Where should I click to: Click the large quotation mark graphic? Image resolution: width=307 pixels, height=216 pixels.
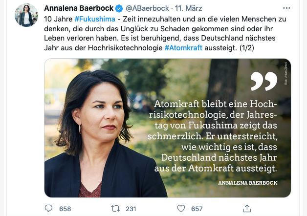pyautogui.click(x=264, y=81)
